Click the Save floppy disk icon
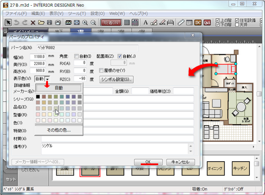265x195 pixels. [50, 22]
